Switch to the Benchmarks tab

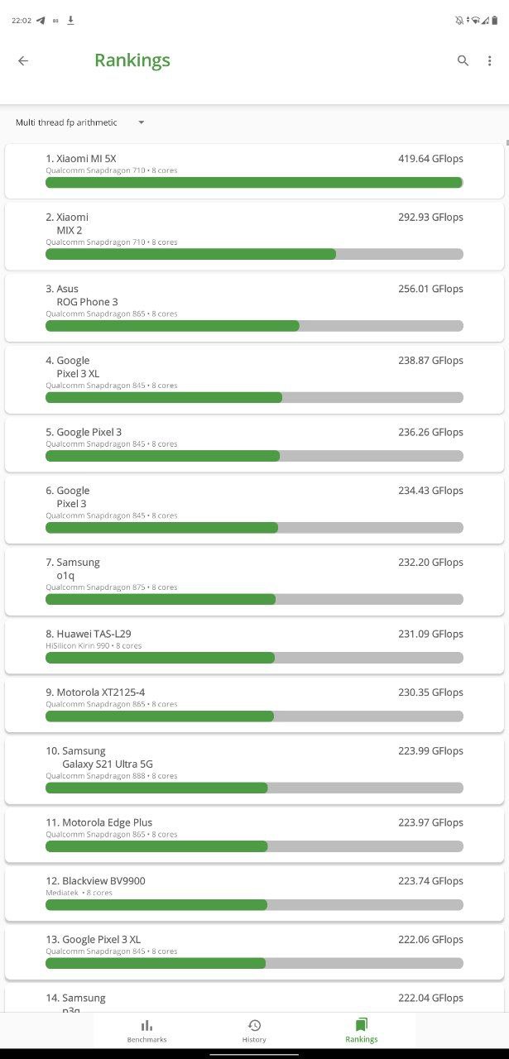point(146,1031)
